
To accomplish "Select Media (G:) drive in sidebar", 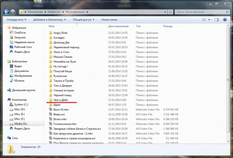I will pos(21,123).
